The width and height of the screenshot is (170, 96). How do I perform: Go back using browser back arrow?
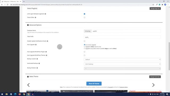[2, 5]
